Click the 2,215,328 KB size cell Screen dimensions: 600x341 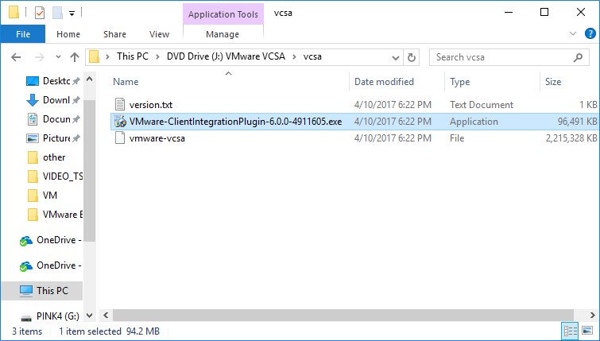(x=571, y=138)
